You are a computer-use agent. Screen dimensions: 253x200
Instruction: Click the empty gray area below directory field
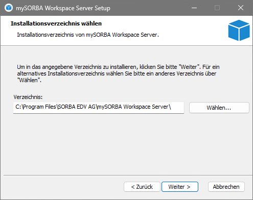coord(126,144)
